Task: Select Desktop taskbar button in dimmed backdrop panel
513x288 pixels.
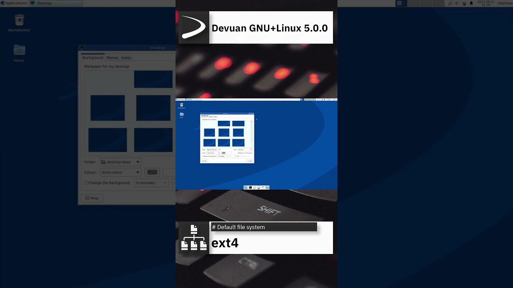Action: point(55,3)
